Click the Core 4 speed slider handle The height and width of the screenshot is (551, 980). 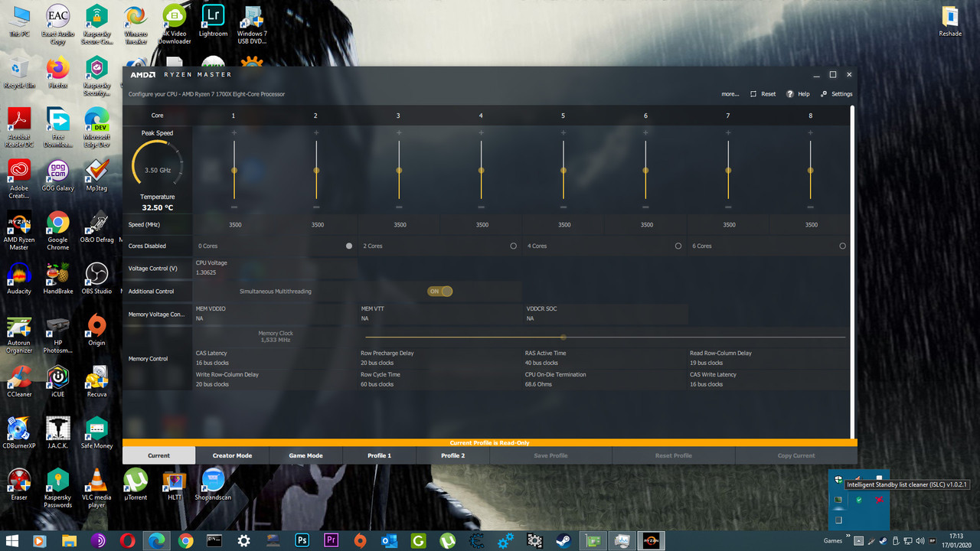coord(481,171)
